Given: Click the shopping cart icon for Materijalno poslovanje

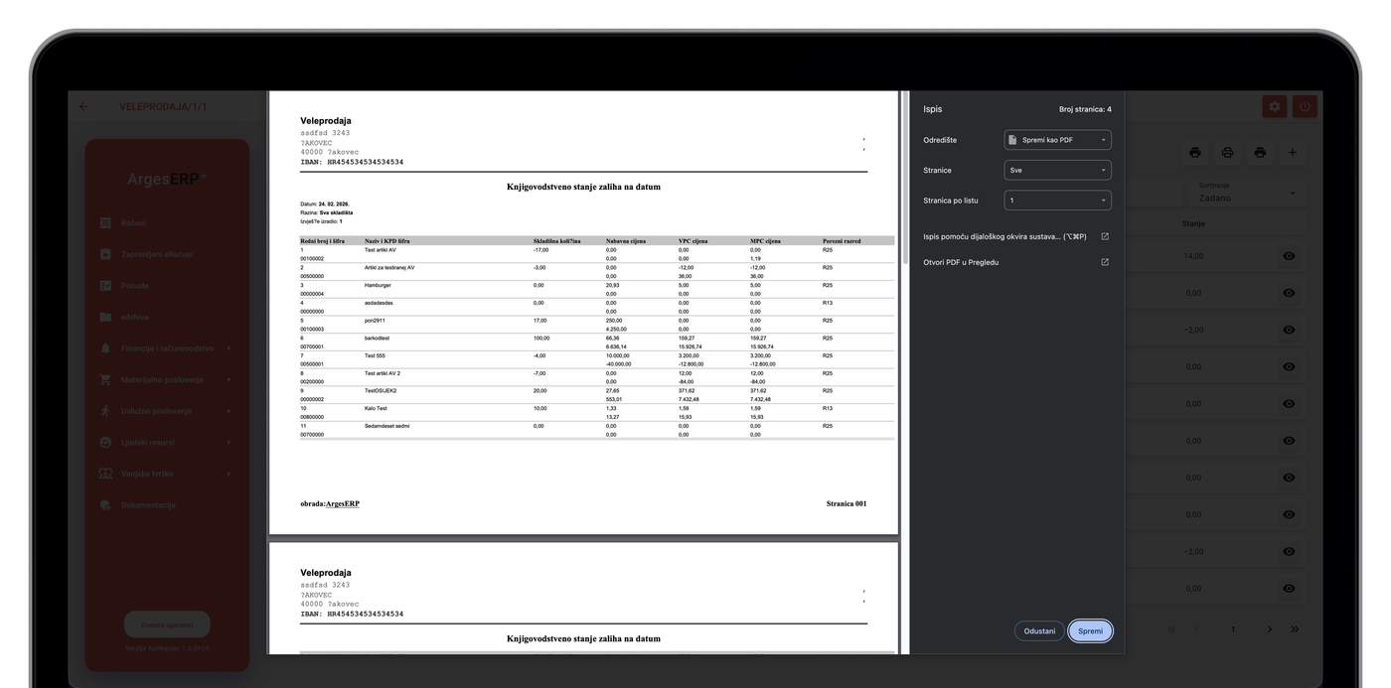Looking at the screenshot, I should tap(105, 379).
